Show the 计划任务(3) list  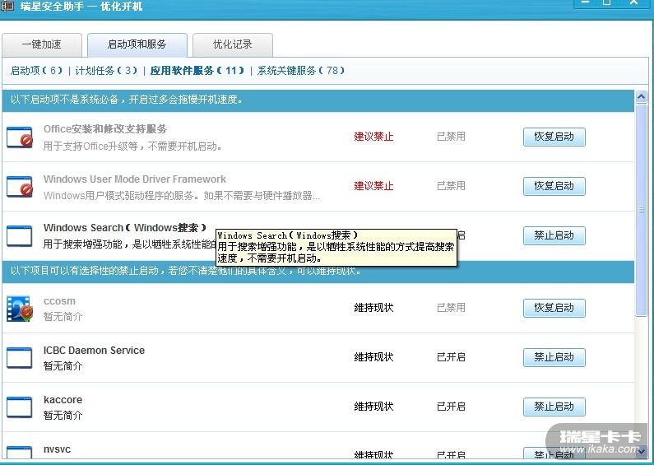tap(106, 71)
